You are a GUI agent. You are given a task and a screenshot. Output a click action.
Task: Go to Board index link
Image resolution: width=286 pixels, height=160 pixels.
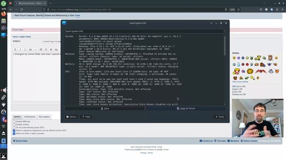20,141
